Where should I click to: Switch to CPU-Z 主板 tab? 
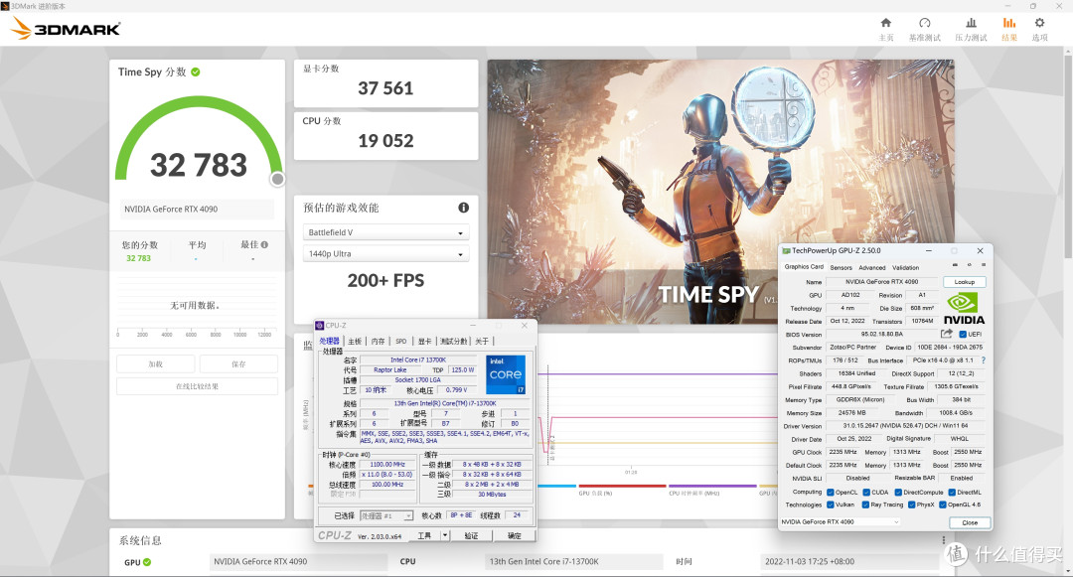pos(355,342)
